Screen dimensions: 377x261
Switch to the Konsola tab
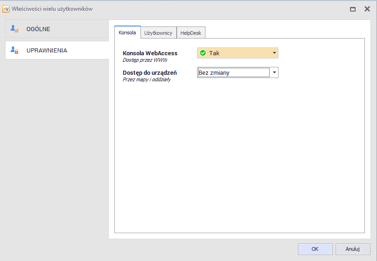click(127, 33)
